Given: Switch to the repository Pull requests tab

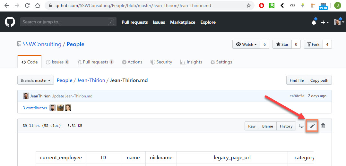Looking at the screenshot, I should click(x=96, y=62).
